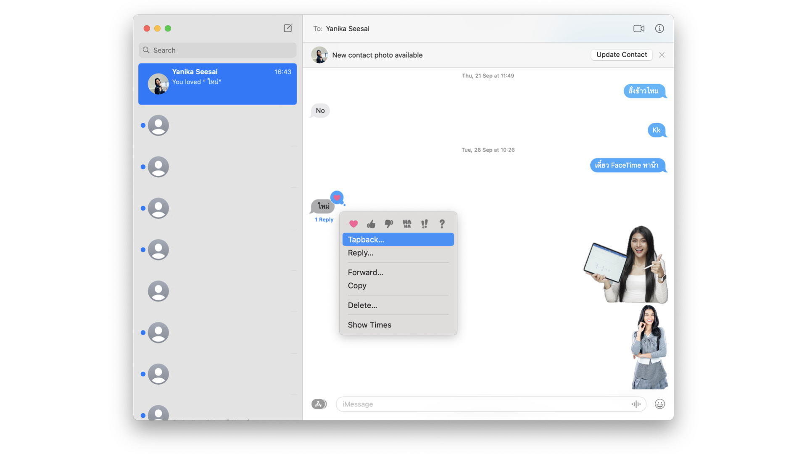Choose Reply... from the context menu
Image resolution: width=807 pixels, height=454 pixels.
360,253
